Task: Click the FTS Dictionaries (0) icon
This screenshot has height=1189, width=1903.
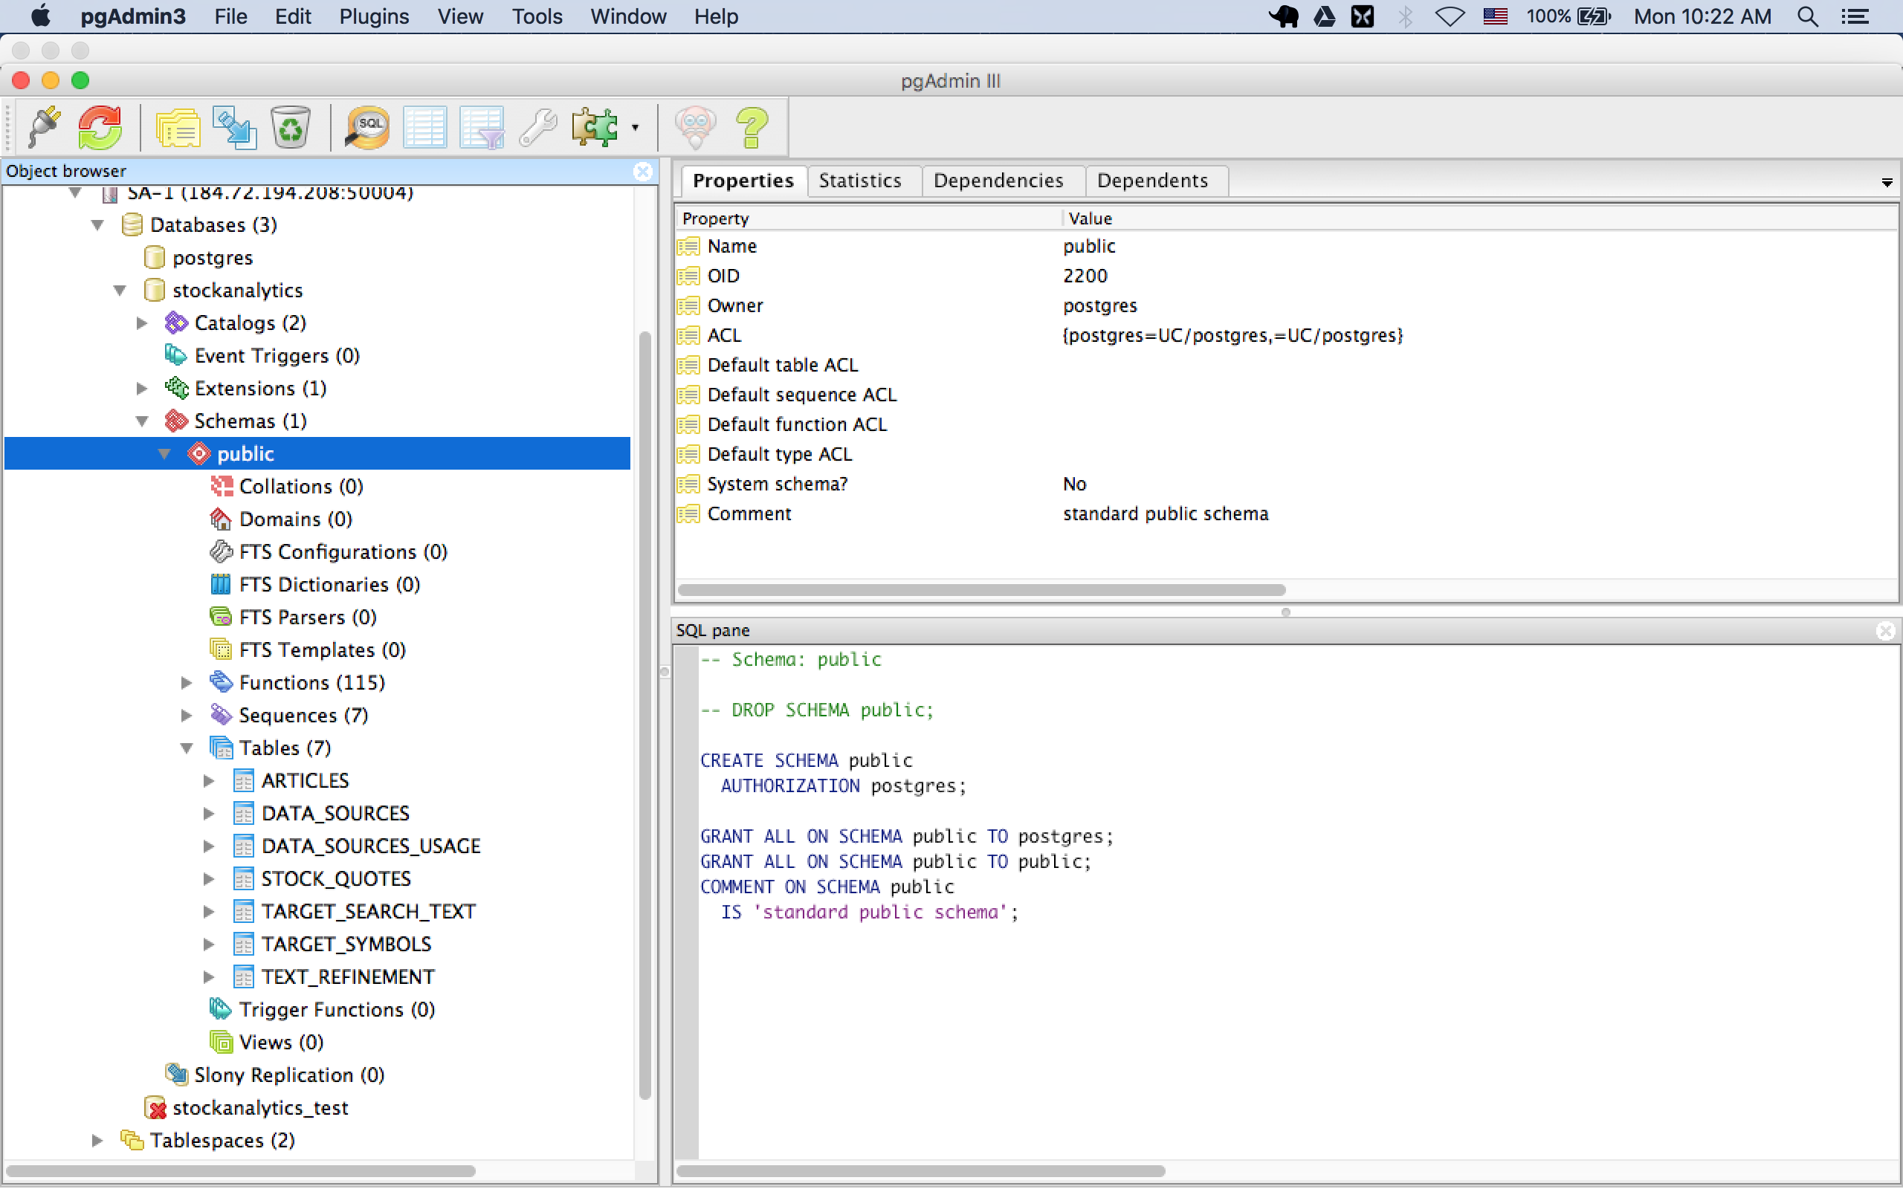Action: point(221,585)
